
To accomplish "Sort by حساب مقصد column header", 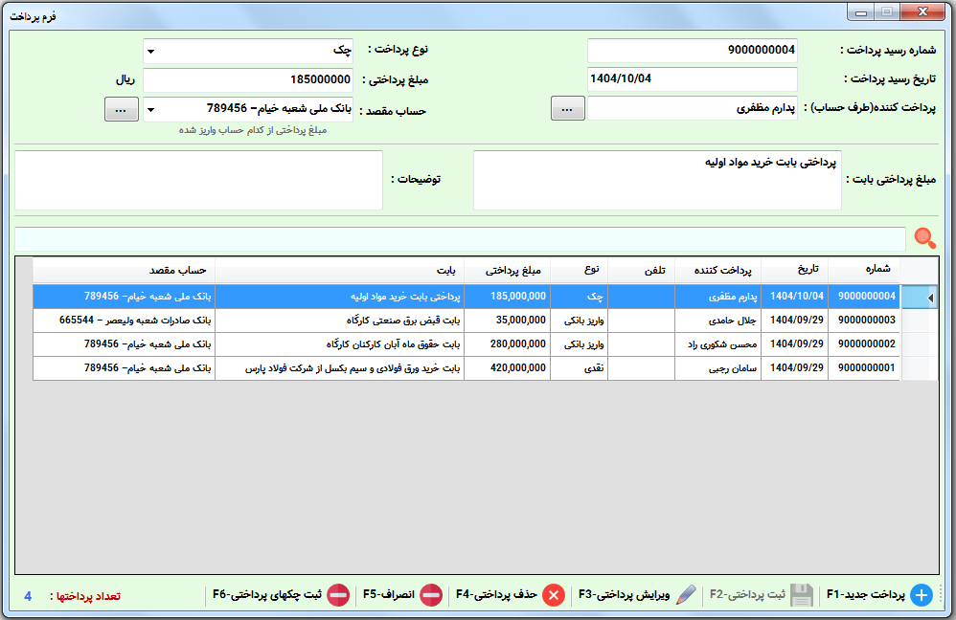I will coord(124,271).
